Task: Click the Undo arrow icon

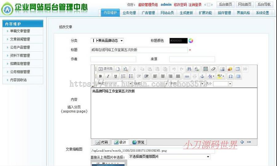Action: pyautogui.click(x=174, y=69)
